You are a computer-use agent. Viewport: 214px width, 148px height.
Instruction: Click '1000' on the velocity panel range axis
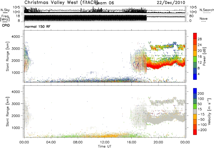pyautogui.click(x=16, y=128)
